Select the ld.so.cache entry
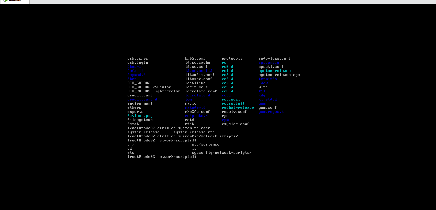The width and height of the screenshot is (436, 210). [x=197, y=63]
